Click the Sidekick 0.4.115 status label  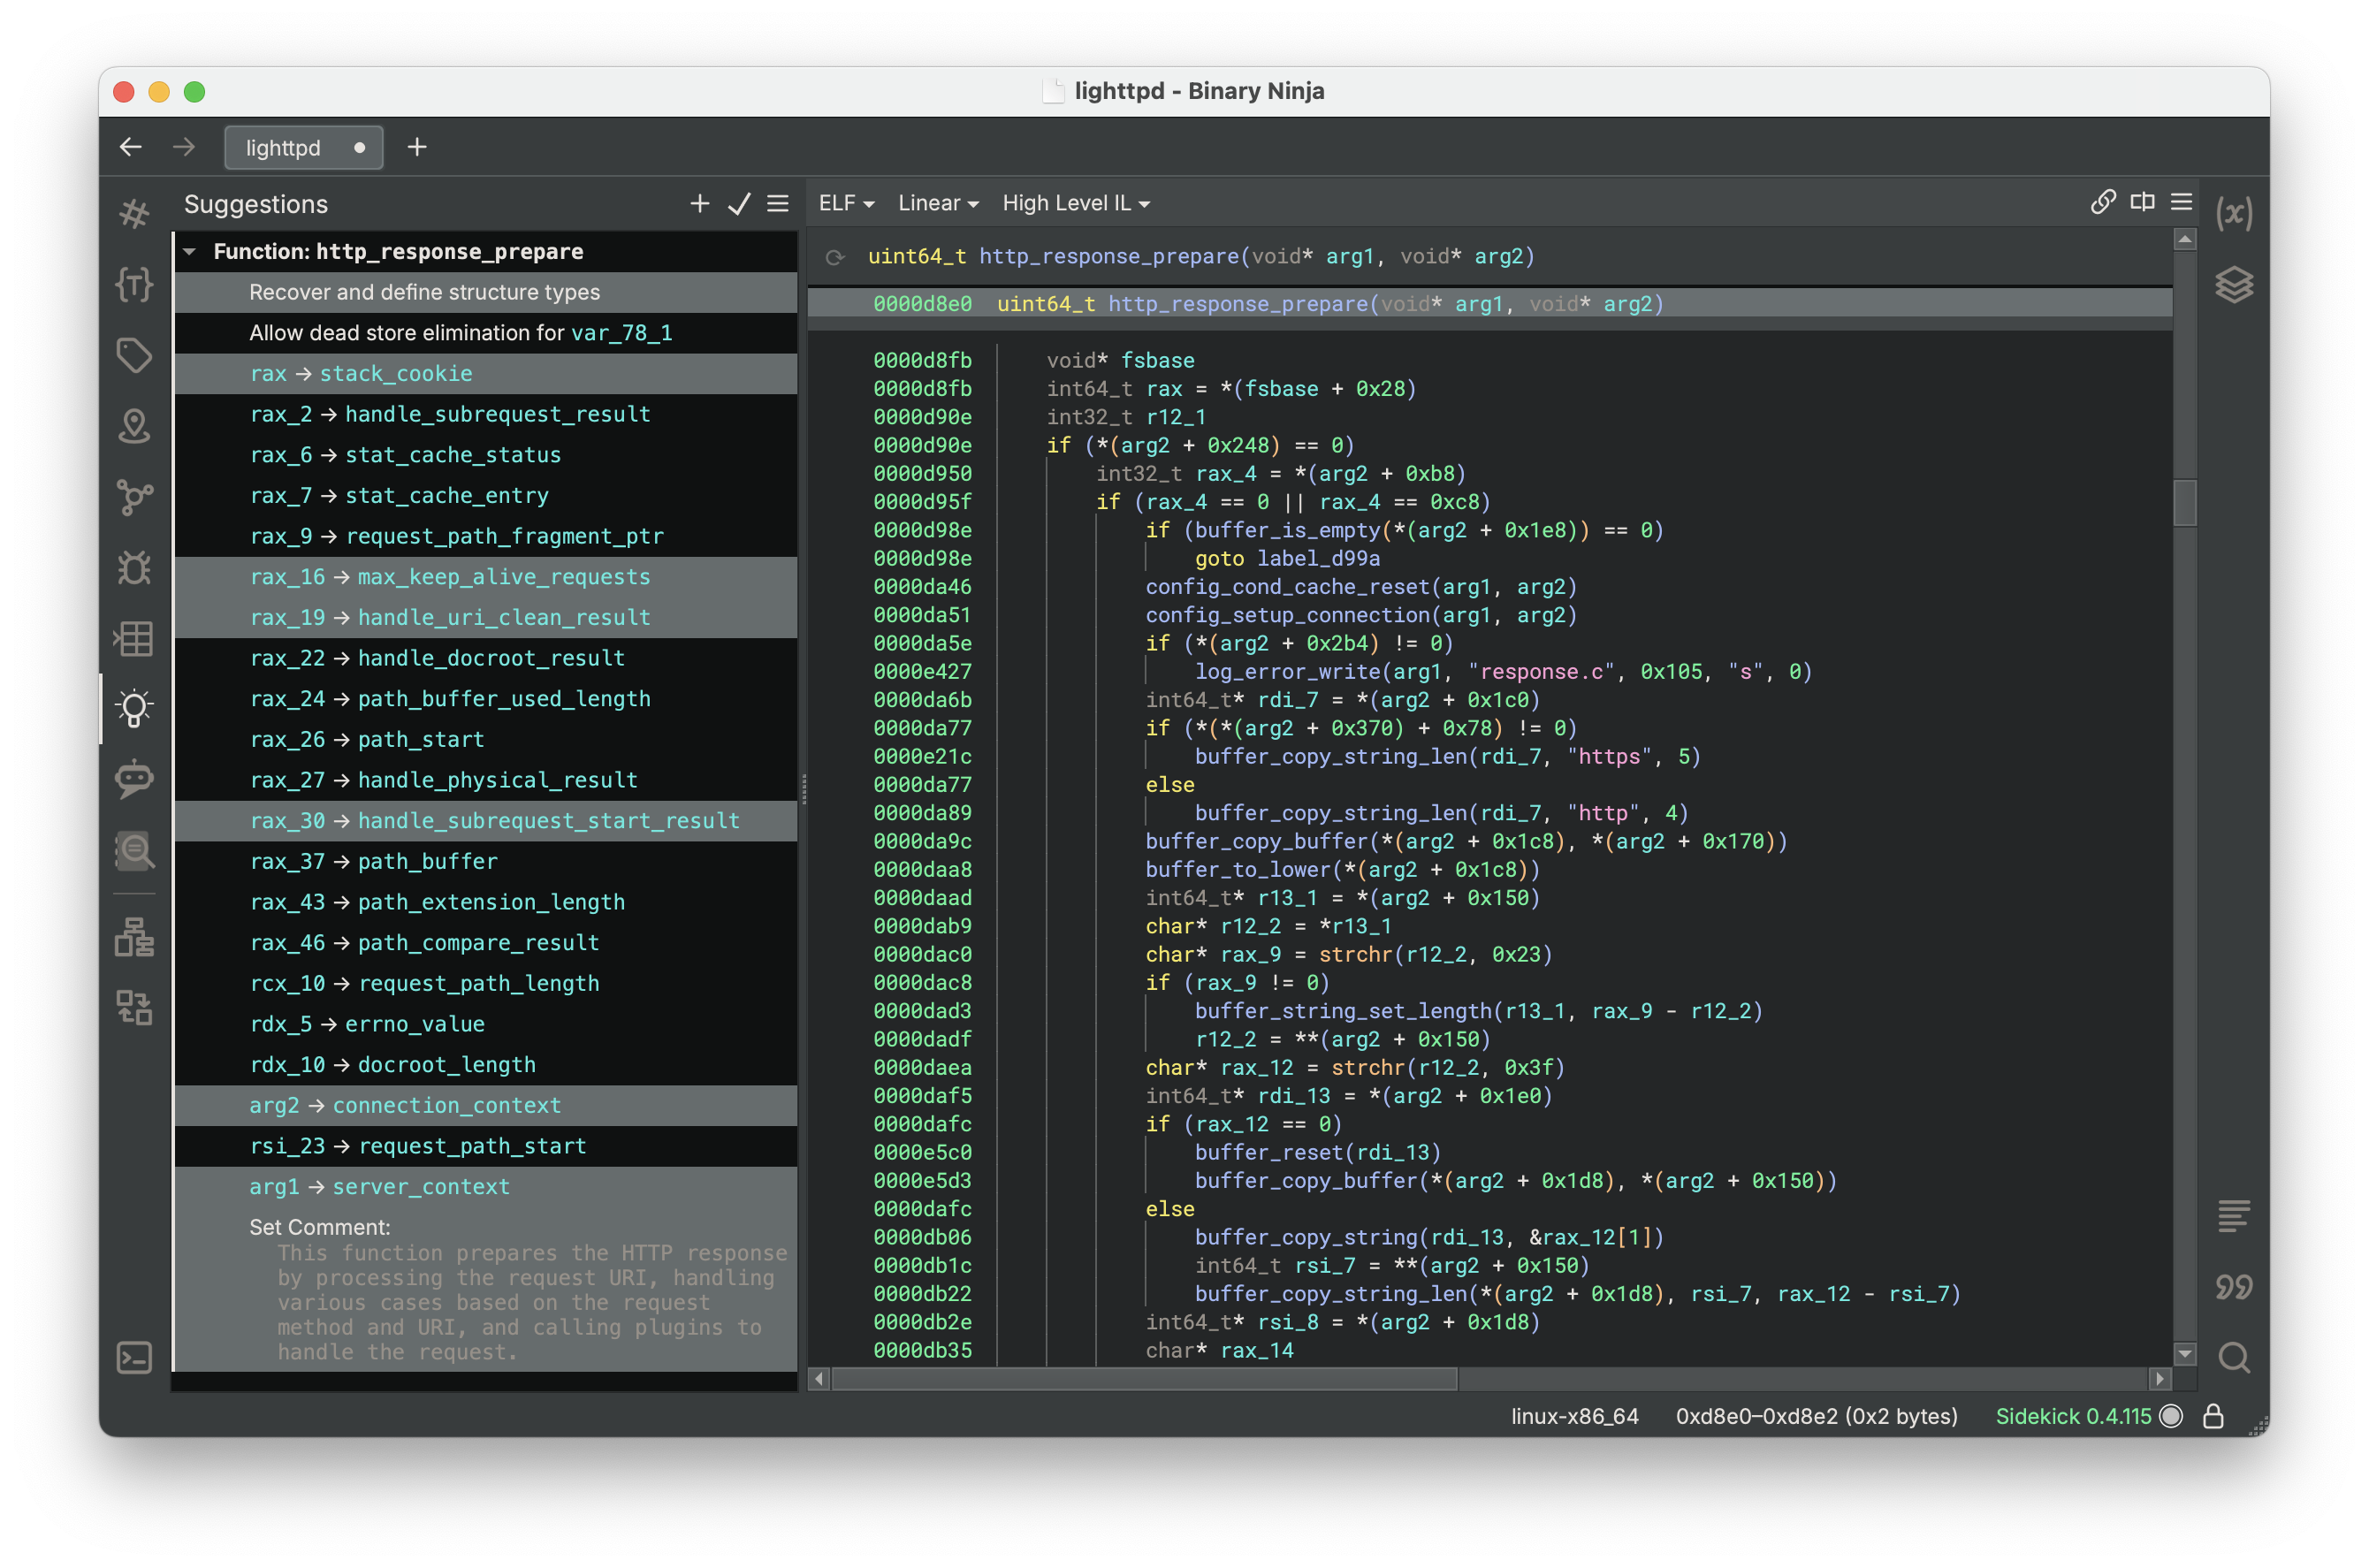click(2072, 1416)
